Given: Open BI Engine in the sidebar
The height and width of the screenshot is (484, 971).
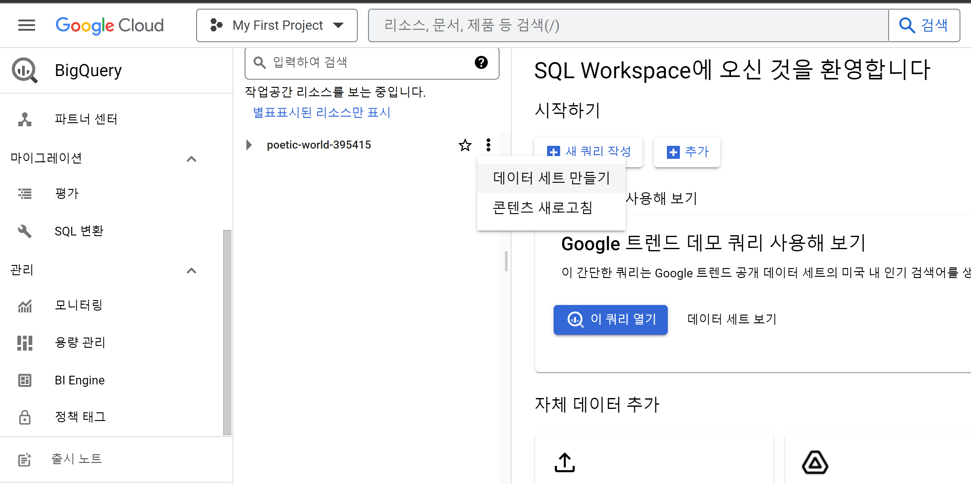Looking at the screenshot, I should [x=79, y=380].
